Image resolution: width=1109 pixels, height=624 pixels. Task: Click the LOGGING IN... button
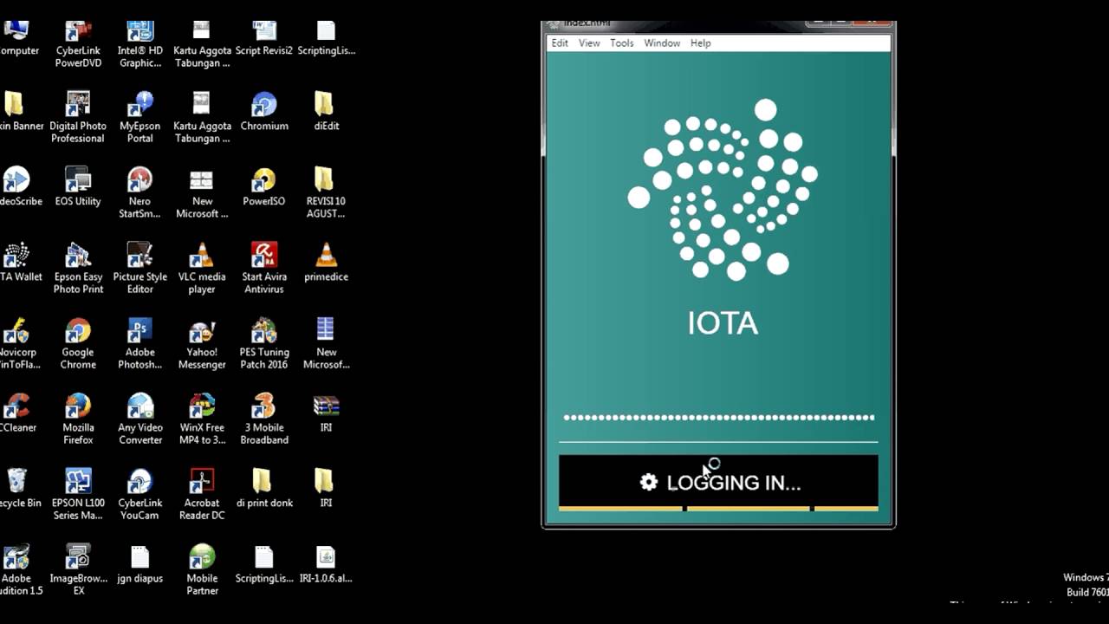pyautogui.click(x=718, y=483)
